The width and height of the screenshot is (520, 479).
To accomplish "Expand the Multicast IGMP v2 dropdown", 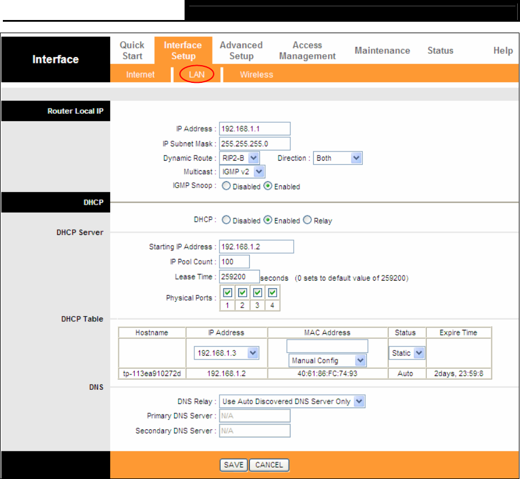I will (x=242, y=171).
